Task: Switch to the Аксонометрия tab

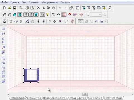Action: (33, 98)
